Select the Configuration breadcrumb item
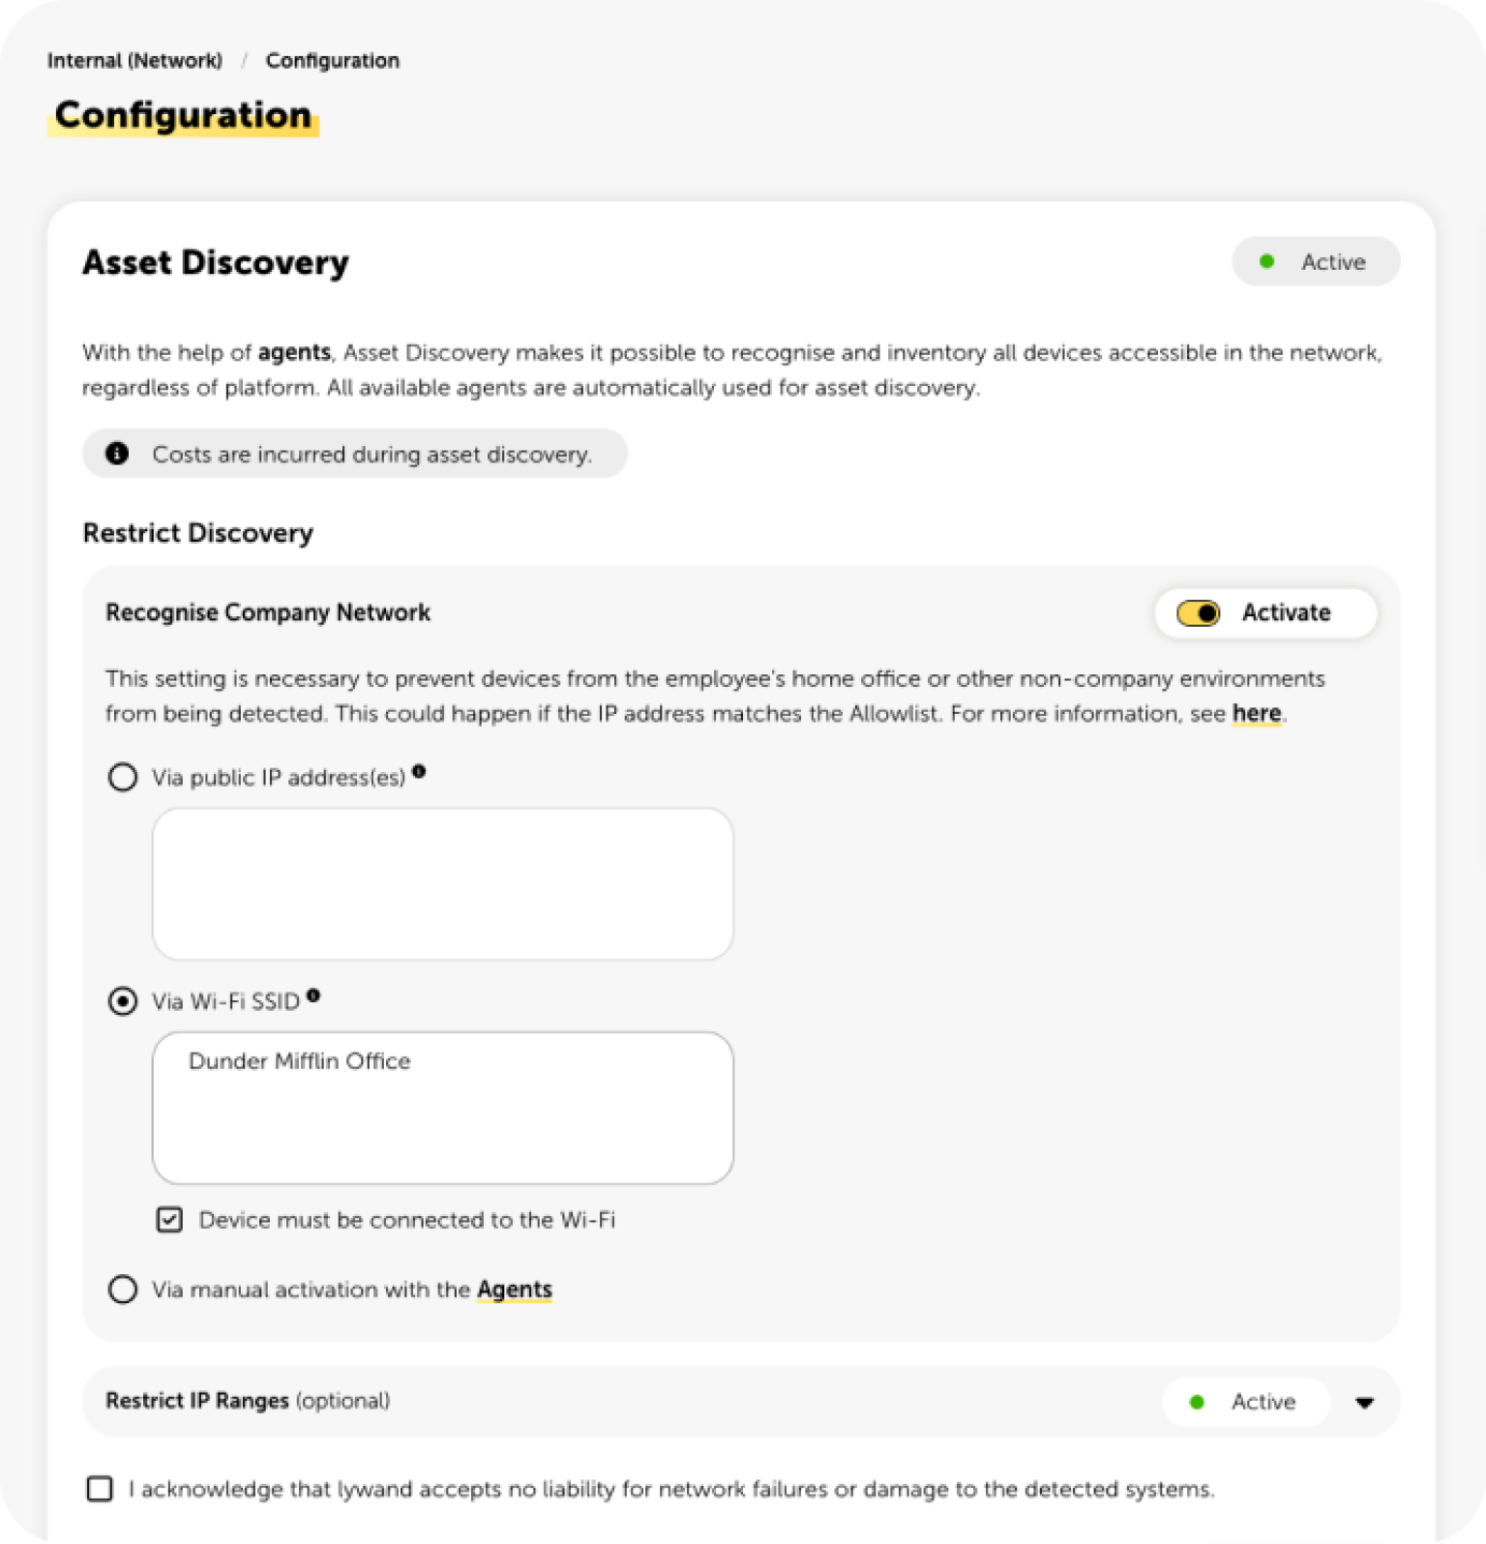This screenshot has height=1544, width=1486. pyautogui.click(x=333, y=60)
